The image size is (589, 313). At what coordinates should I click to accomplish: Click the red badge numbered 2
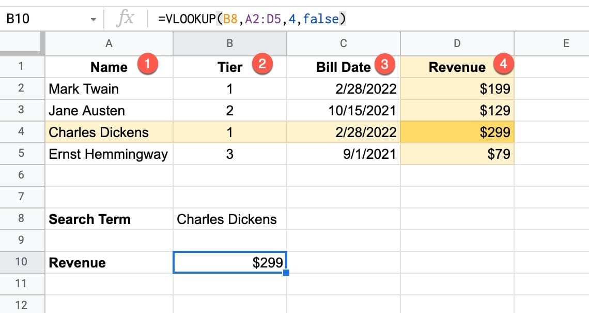point(262,65)
